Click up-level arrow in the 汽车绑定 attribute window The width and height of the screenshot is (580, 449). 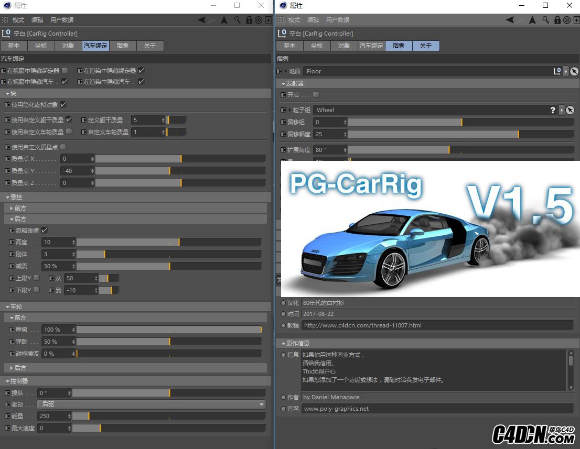(x=224, y=19)
